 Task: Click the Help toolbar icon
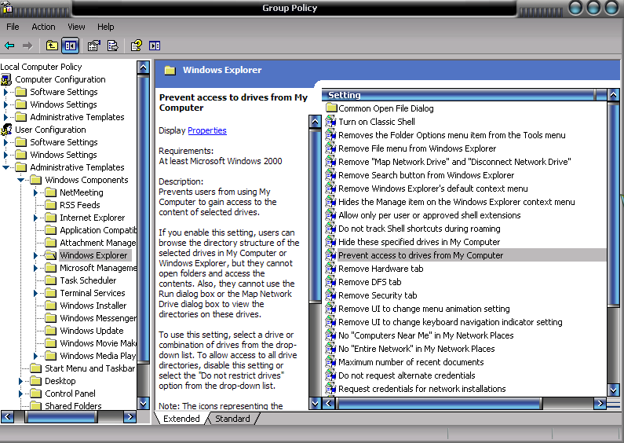point(136,46)
